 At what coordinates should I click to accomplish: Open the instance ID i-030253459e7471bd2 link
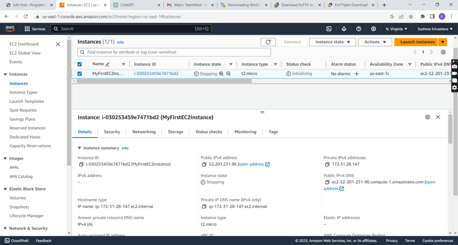tap(156, 74)
